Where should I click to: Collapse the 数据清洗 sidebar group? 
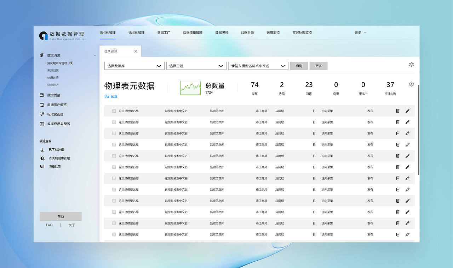click(x=94, y=55)
